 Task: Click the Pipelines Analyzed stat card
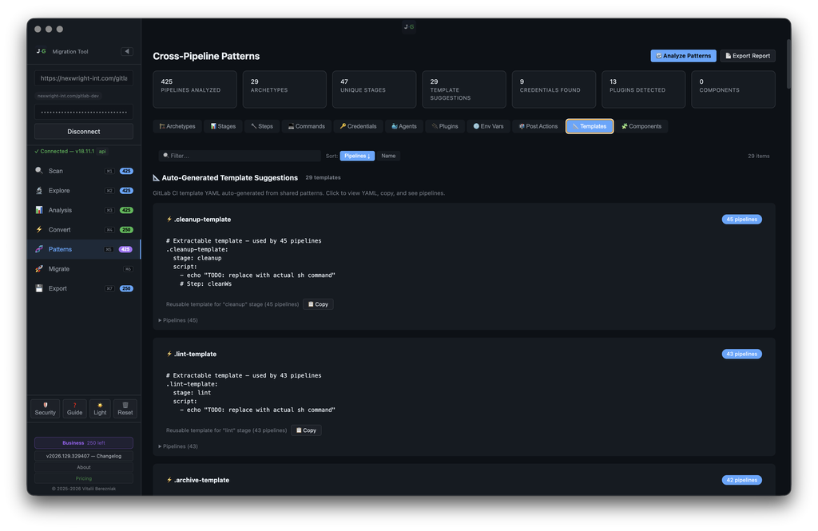[195, 89]
